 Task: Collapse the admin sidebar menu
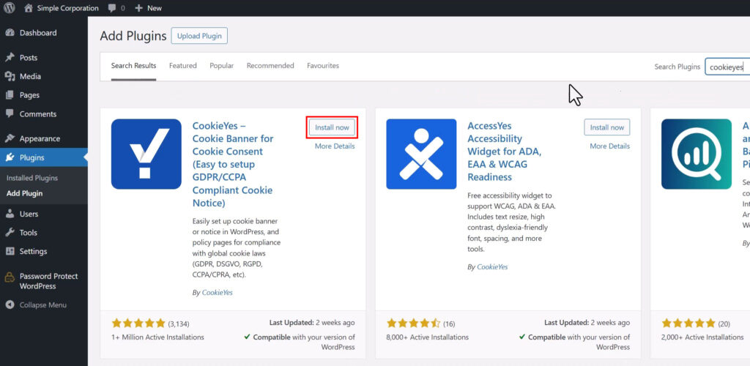(x=42, y=305)
